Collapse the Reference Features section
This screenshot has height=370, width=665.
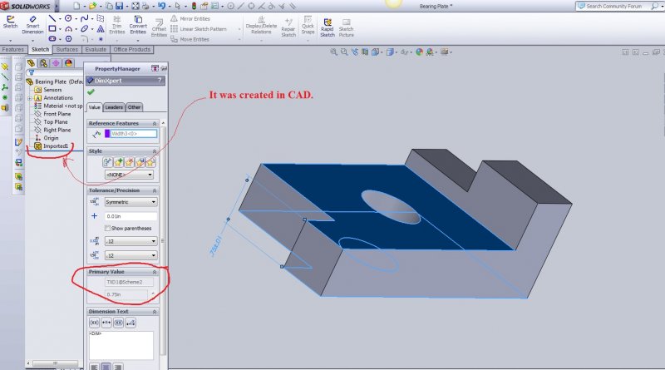[x=154, y=122]
